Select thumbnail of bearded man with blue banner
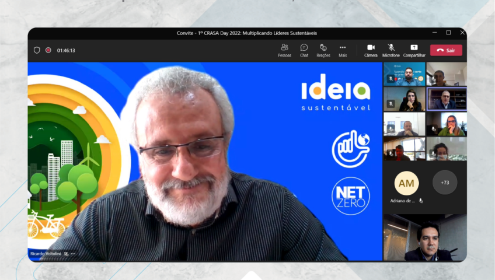This screenshot has height=280, width=495. (405, 74)
